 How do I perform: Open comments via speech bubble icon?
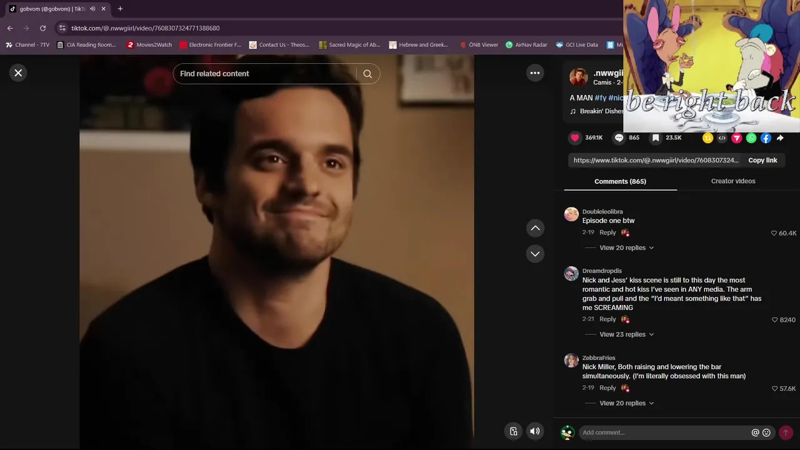pos(619,138)
